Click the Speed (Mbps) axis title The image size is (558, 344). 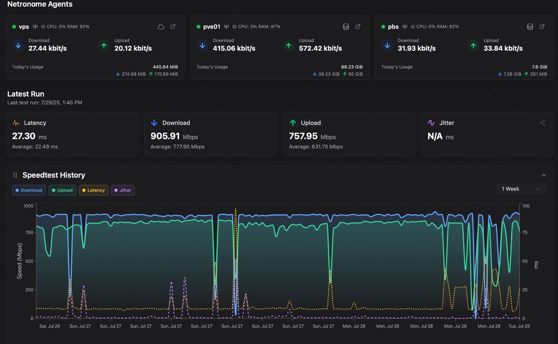pos(20,261)
